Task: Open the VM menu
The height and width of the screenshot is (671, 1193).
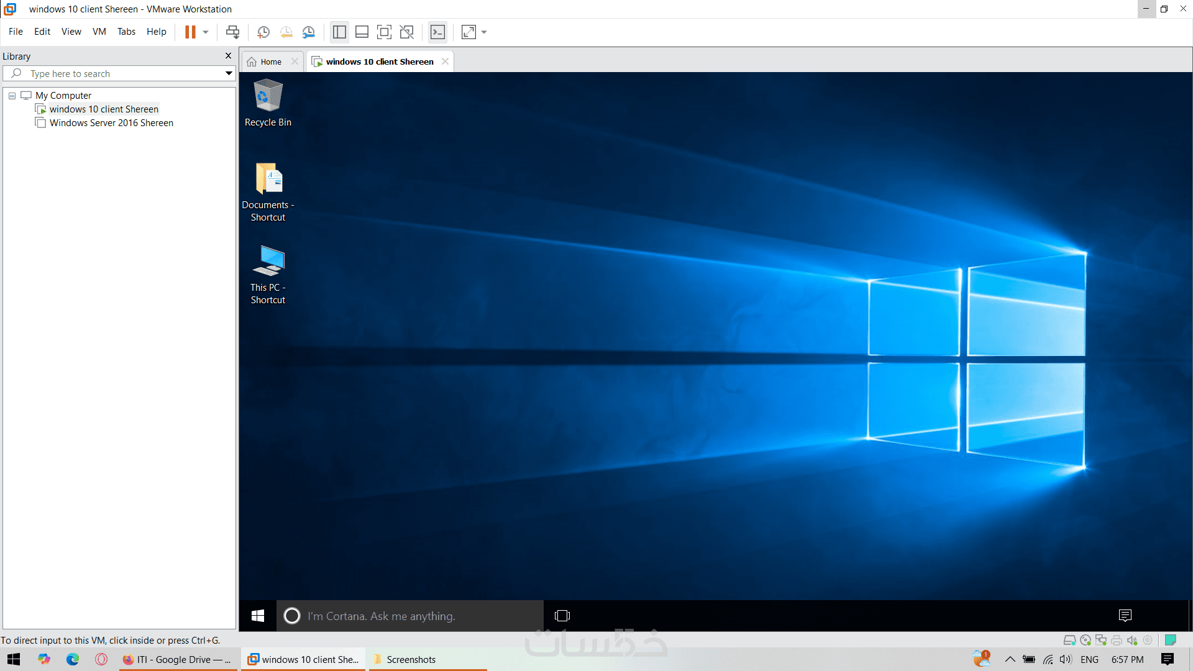Action: click(x=99, y=32)
